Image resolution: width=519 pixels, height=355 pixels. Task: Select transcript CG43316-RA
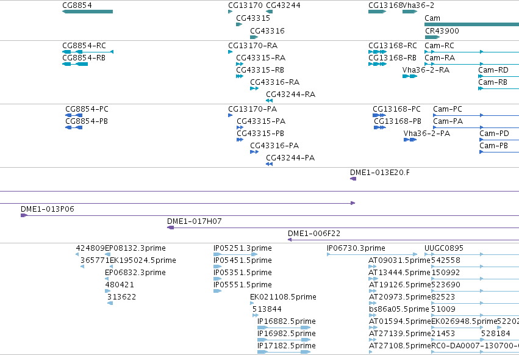point(275,82)
